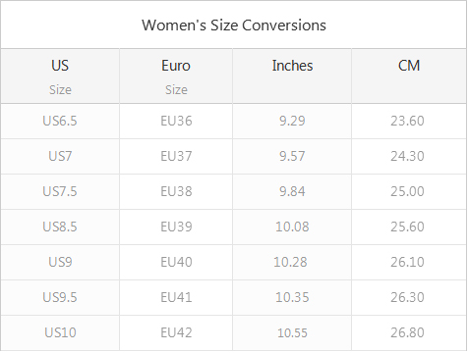Click the Inches column header

coord(292,76)
